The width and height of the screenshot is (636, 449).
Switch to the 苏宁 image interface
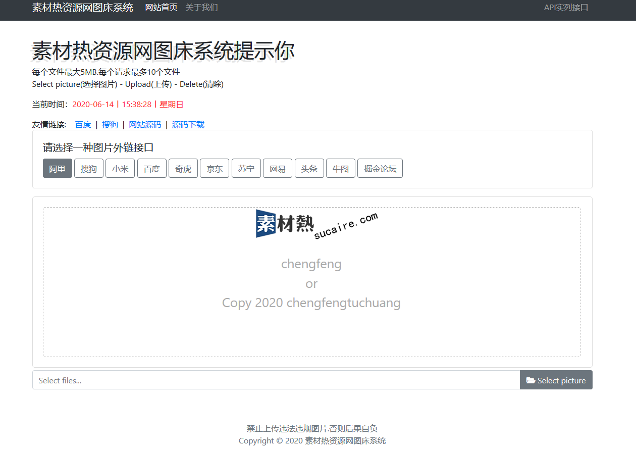point(246,169)
